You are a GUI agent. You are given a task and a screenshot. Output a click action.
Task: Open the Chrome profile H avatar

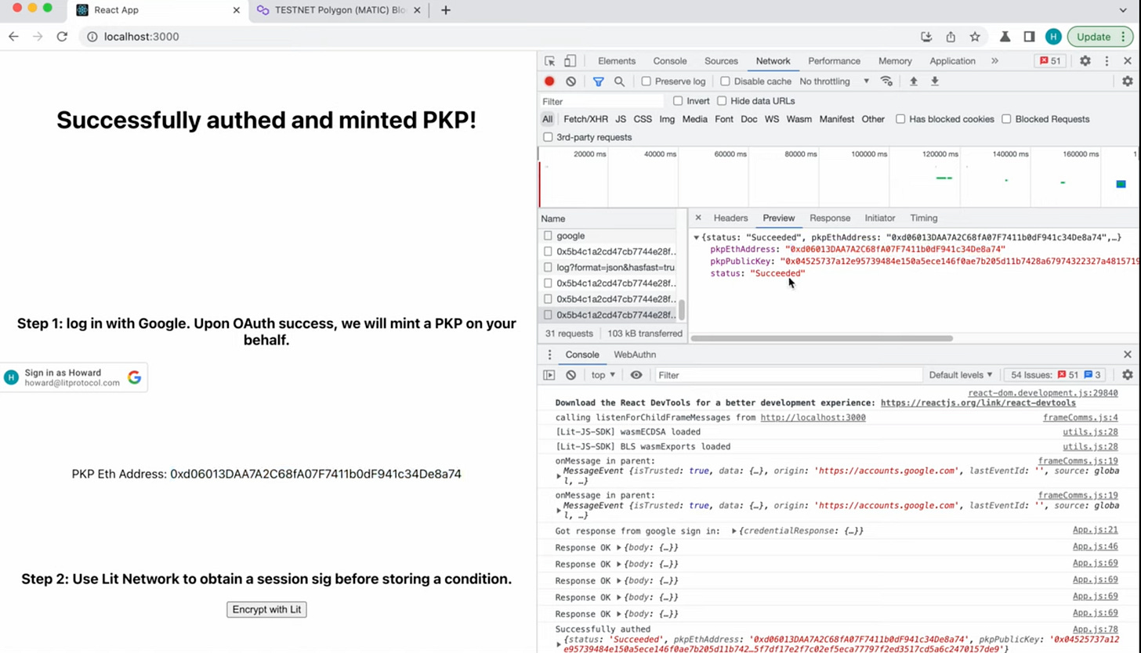[1053, 37]
